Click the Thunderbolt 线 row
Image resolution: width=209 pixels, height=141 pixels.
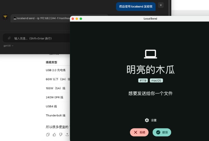click(x=58, y=115)
